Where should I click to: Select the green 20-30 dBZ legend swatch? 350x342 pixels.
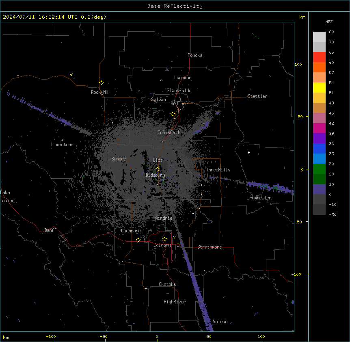point(319,169)
